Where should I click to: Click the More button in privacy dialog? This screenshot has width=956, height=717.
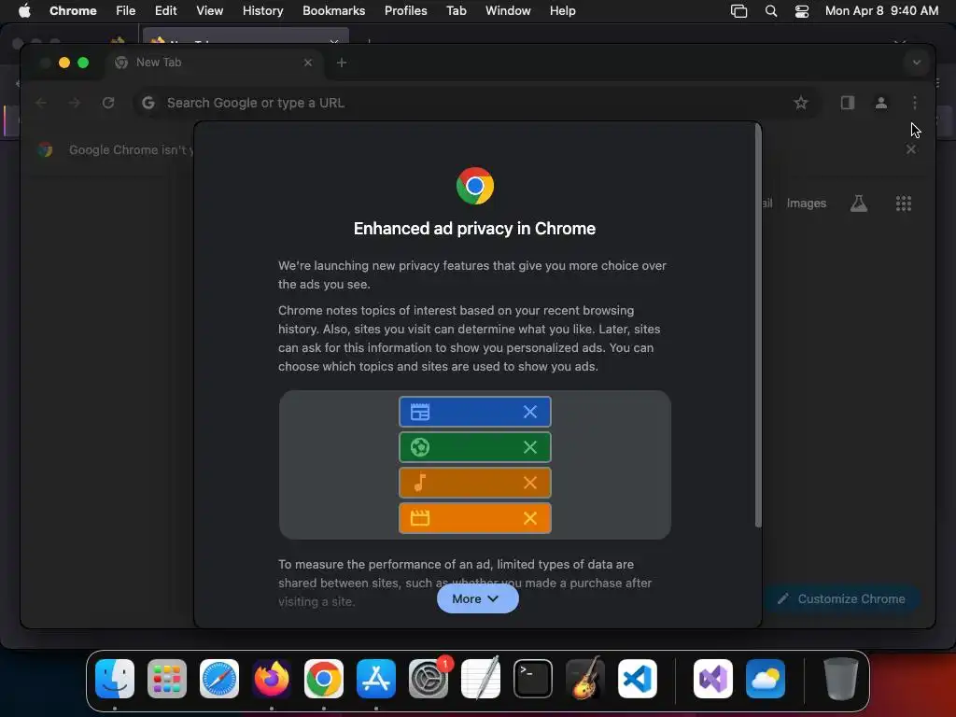pyautogui.click(x=477, y=598)
